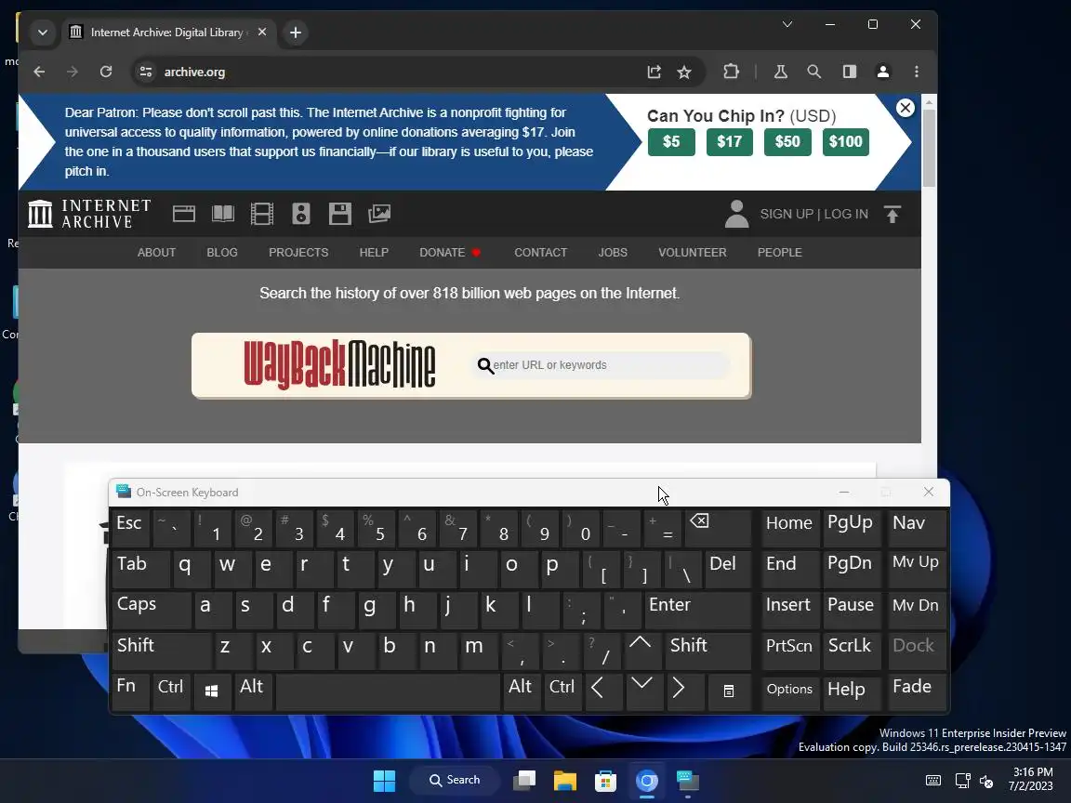Donate $17 button

(729, 142)
